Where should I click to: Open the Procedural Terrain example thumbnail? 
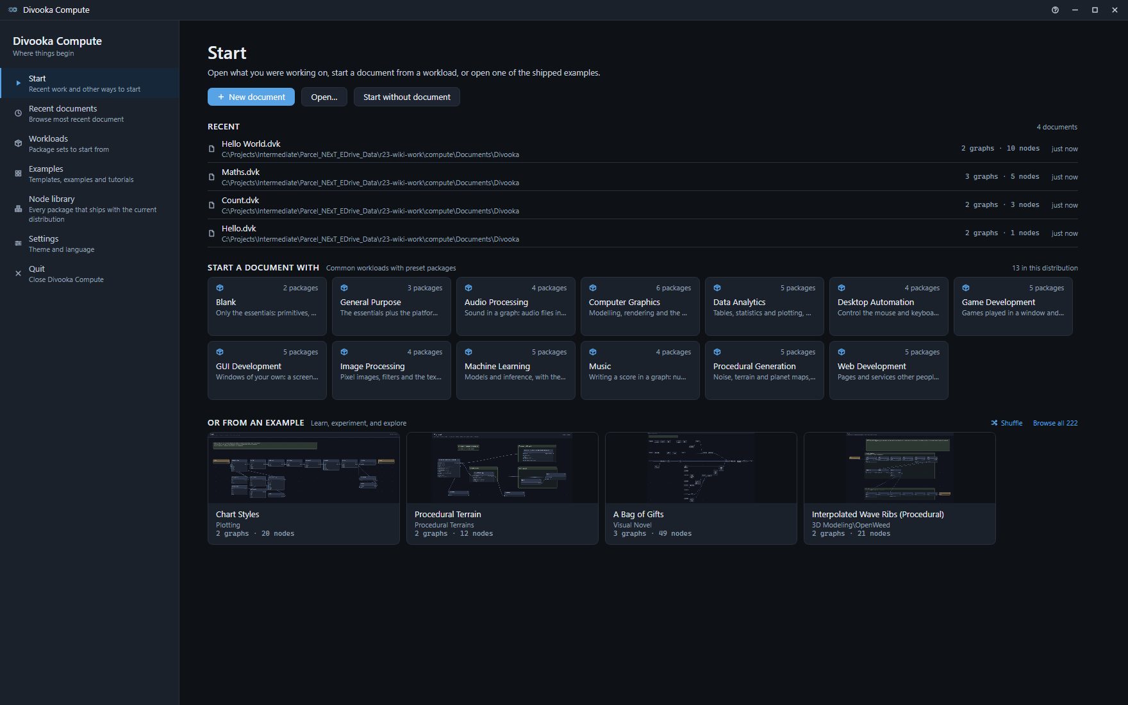(502, 468)
